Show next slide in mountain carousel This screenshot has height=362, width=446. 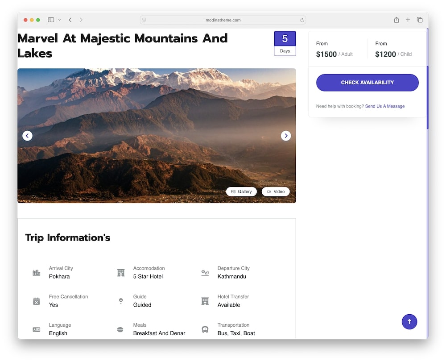click(286, 136)
